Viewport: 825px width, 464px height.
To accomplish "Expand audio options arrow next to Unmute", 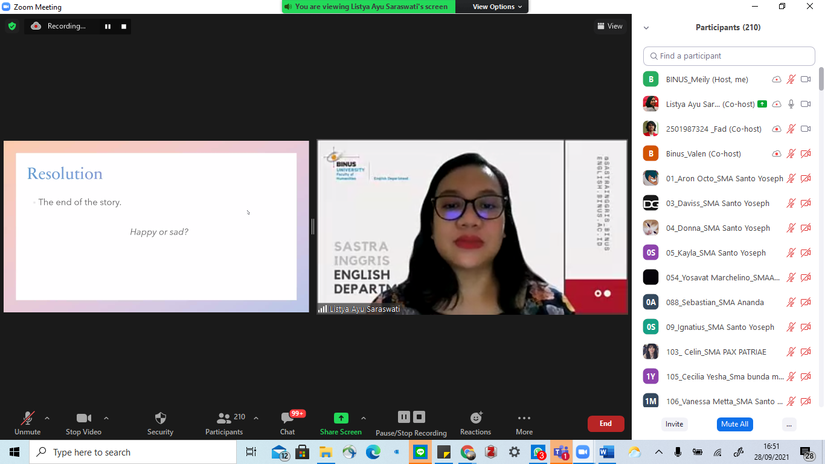I will point(47,418).
